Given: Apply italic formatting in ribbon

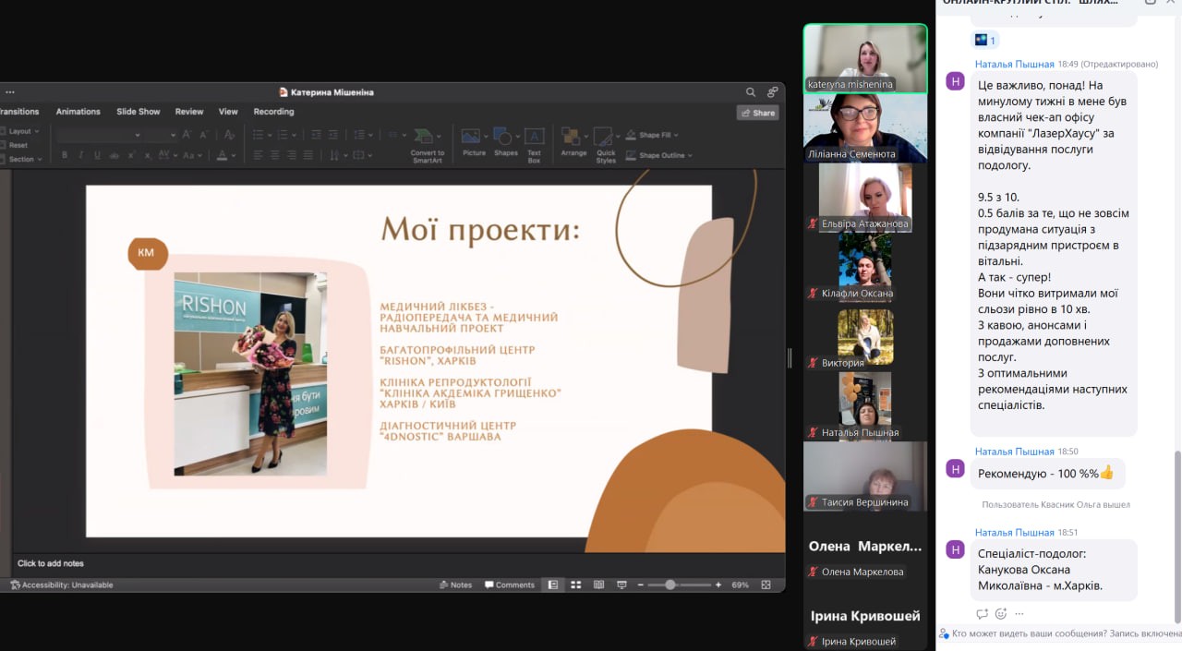Looking at the screenshot, I should click(x=81, y=155).
